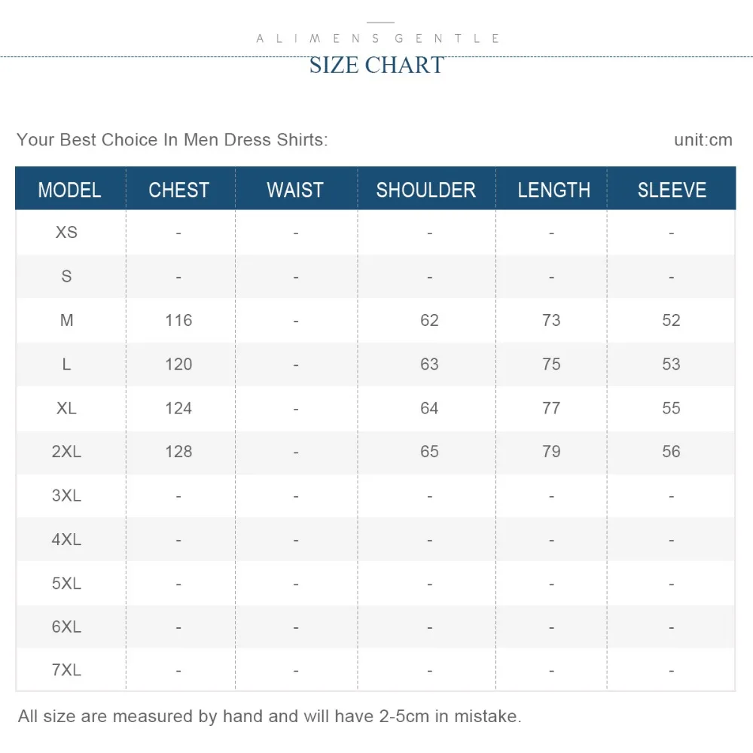Select chest value 128 for 2XL
The image size is (753, 753).
(178, 451)
